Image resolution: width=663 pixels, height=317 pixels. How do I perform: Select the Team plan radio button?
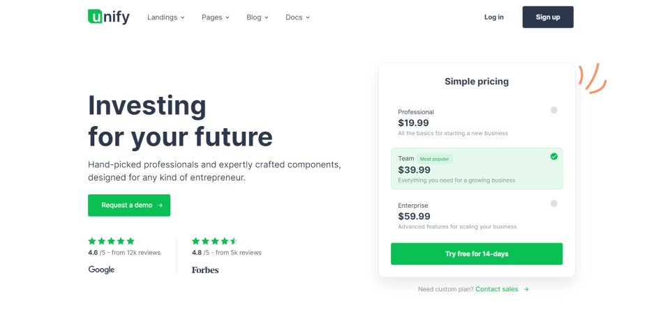(553, 157)
